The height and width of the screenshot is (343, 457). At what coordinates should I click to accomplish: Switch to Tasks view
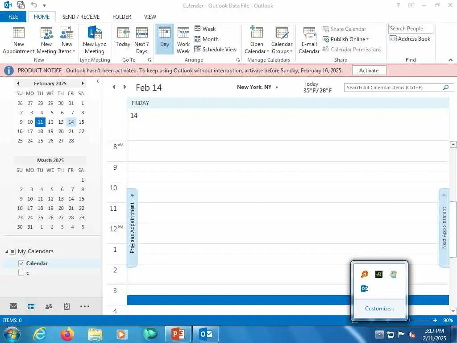coord(67,306)
